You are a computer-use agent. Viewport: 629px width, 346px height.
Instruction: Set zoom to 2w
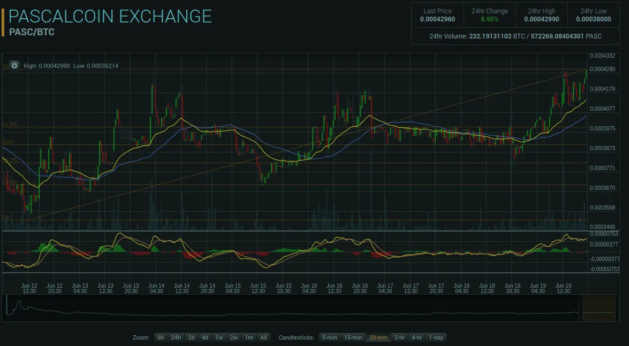pyautogui.click(x=234, y=337)
